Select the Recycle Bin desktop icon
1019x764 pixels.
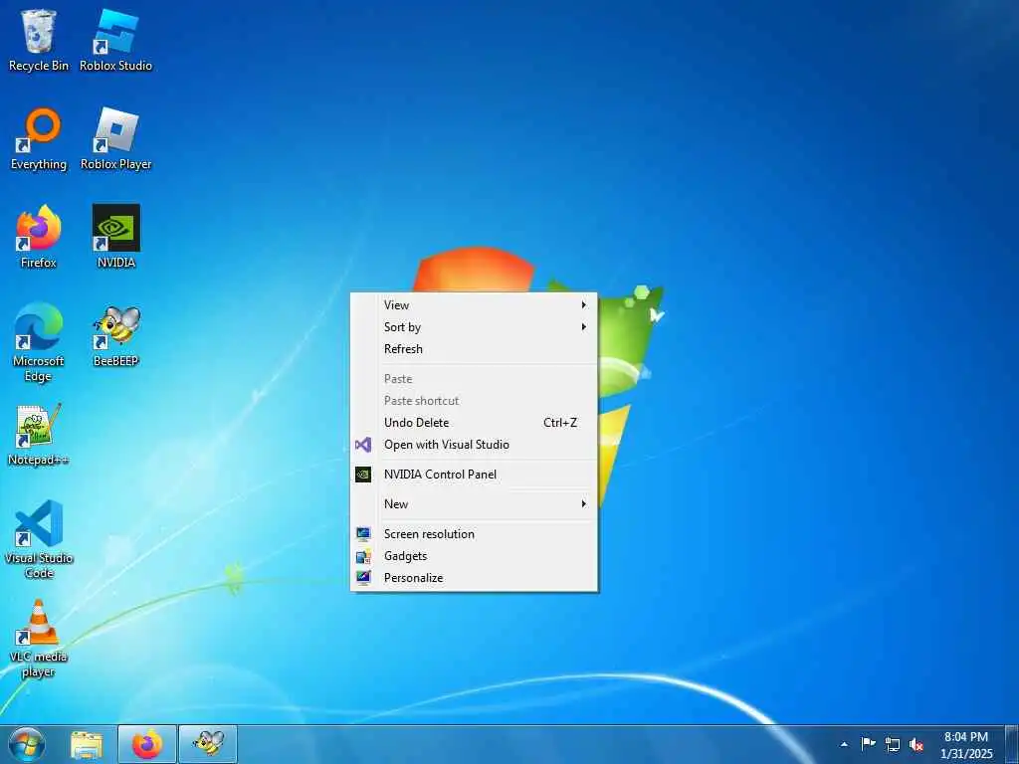pyautogui.click(x=39, y=40)
